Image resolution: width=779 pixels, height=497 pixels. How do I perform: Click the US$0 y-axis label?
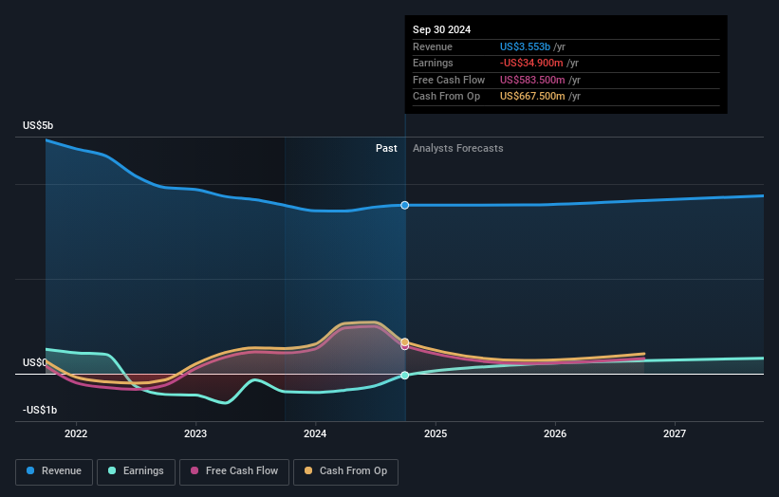(x=34, y=363)
